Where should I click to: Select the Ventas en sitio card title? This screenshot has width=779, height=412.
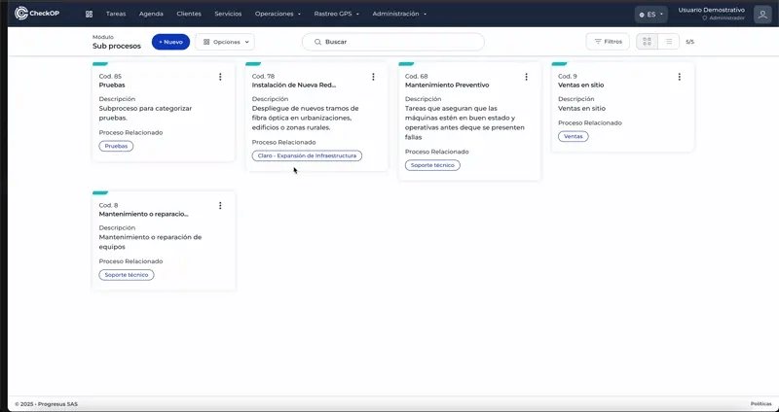580,86
